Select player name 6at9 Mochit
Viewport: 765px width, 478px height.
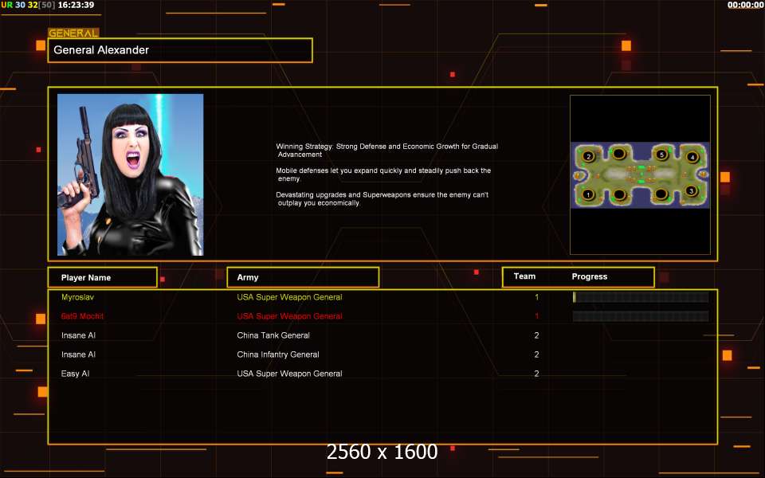click(x=82, y=316)
